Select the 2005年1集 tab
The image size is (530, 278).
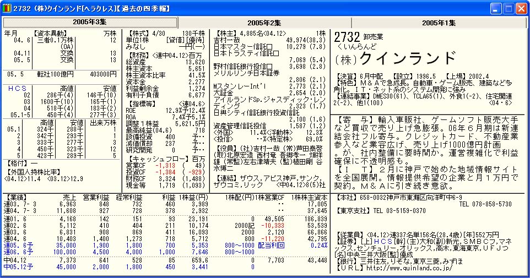pos(439,23)
